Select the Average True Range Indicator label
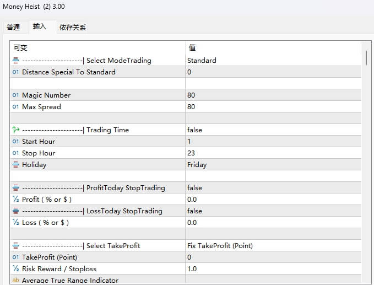The height and width of the screenshot is (285, 374). [70, 280]
